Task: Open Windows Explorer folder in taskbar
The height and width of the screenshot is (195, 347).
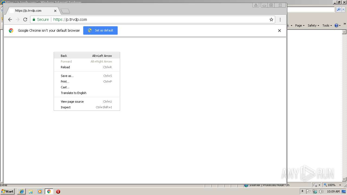Action: click(31, 191)
